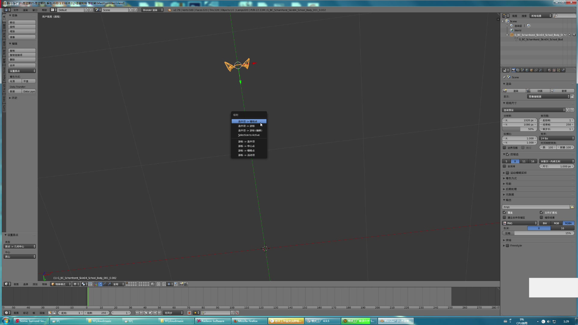Play the animation forward
This screenshot has height=325, width=578.
(x=151, y=313)
